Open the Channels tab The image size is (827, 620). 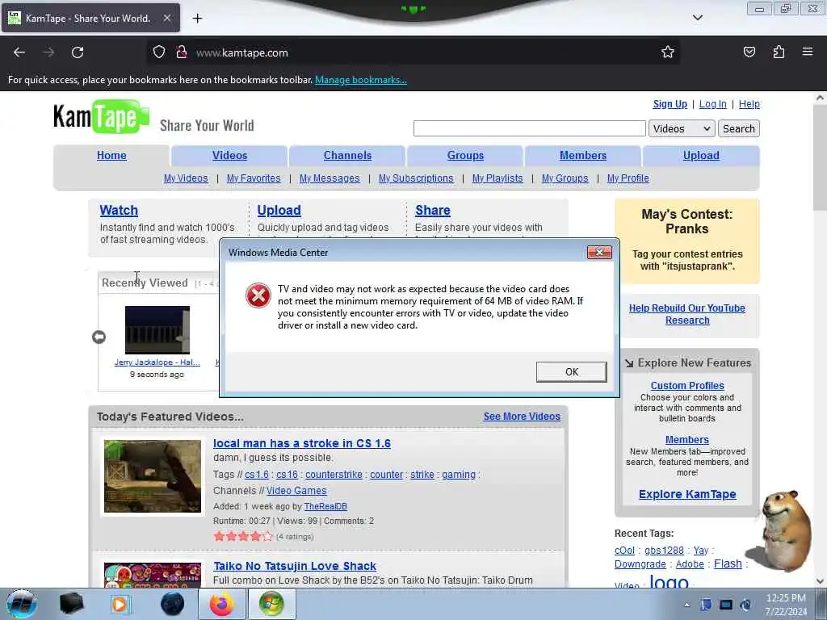coord(347,156)
